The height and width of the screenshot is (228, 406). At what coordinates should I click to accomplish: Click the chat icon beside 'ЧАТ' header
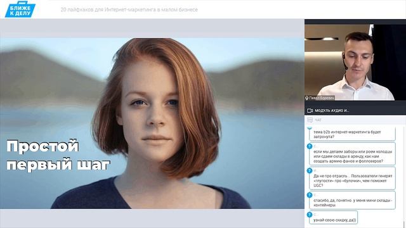(x=310, y=120)
